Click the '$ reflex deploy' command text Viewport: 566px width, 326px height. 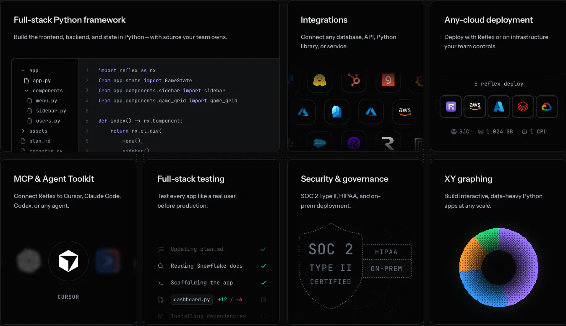498,84
